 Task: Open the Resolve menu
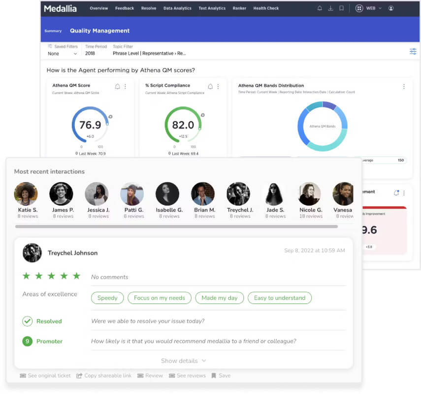(x=149, y=8)
